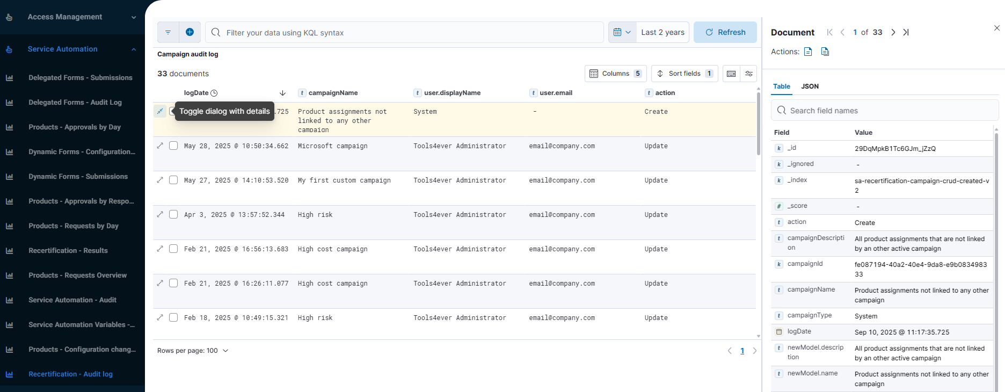Screen dimensions: 1005x392
Task: Check the My first custom campaign row
Action: pyautogui.click(x=173, y=180)
